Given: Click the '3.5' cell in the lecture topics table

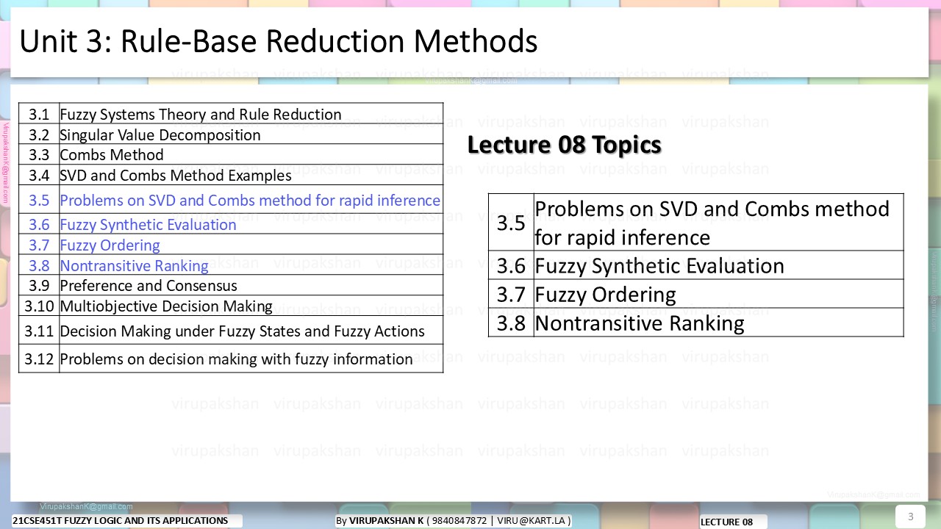Looking at the screenshot, I should (x=511, y=223).
